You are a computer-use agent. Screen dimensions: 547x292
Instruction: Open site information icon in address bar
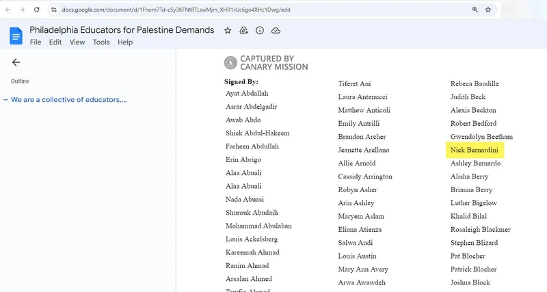tap(54, 10)
